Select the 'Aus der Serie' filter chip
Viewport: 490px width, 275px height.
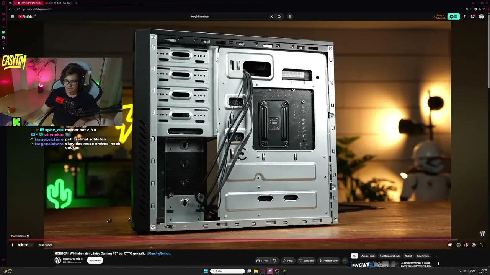pos(368,256)
